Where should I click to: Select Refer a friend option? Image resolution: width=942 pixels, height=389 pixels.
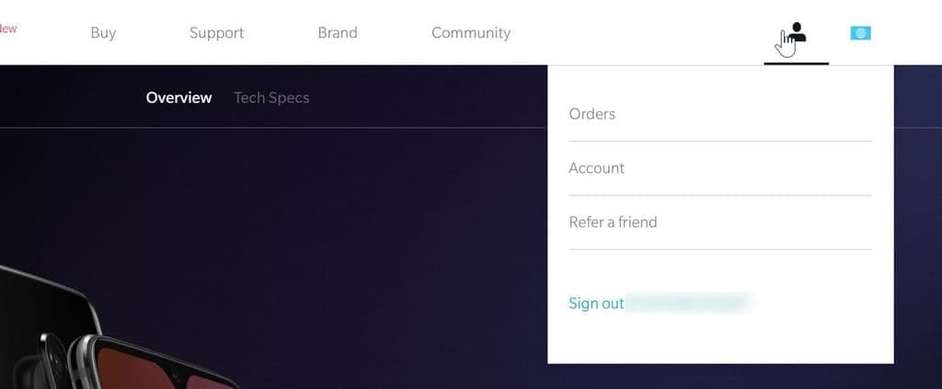(x=720, y=223)
